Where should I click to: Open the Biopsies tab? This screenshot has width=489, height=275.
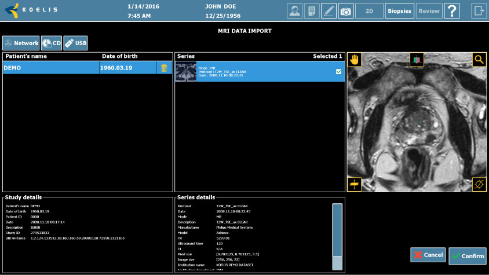point(400,11)
